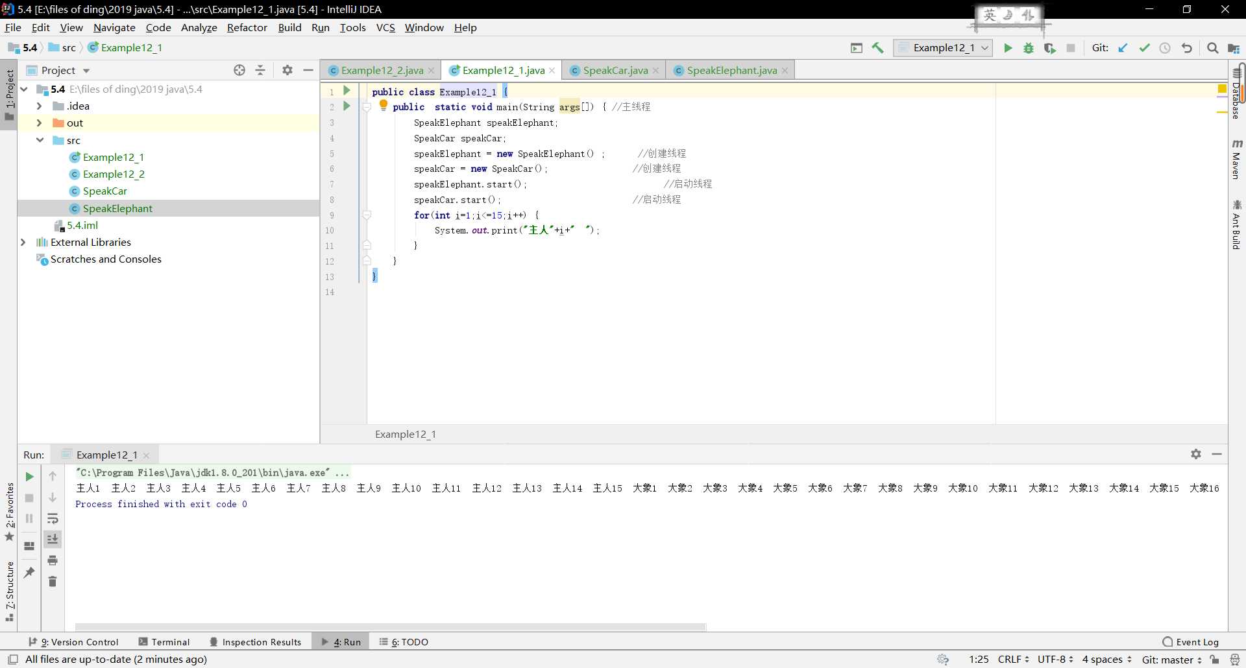Minimize the Run tool window
Screen dimensions: 1246x668
1217,454
